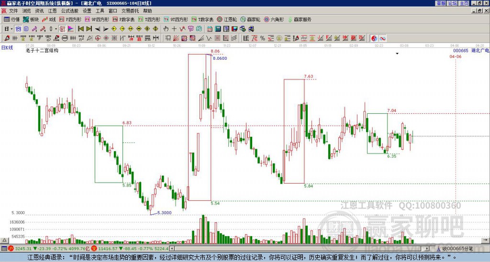Open the 窗口 menu
490x262 pixels.
113,11
